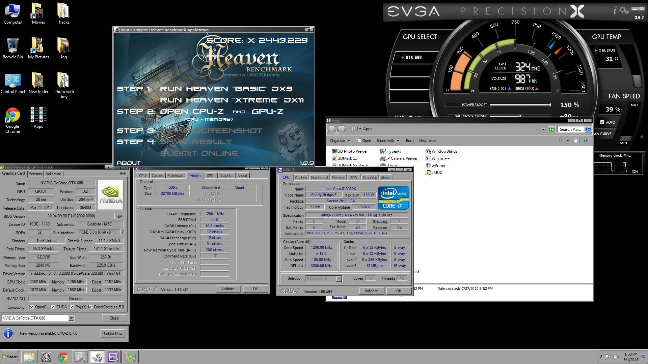This screenshot has height=364, width=648.
Task: Open Precision X settings gear icon
Action: [x=624, y=10]
